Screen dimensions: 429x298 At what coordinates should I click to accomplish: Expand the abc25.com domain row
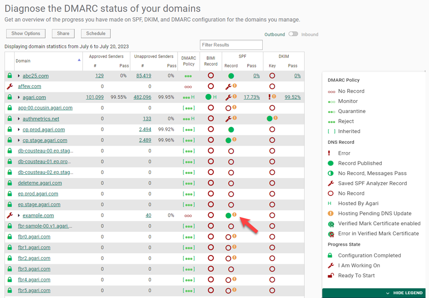[x=18, y=76]
